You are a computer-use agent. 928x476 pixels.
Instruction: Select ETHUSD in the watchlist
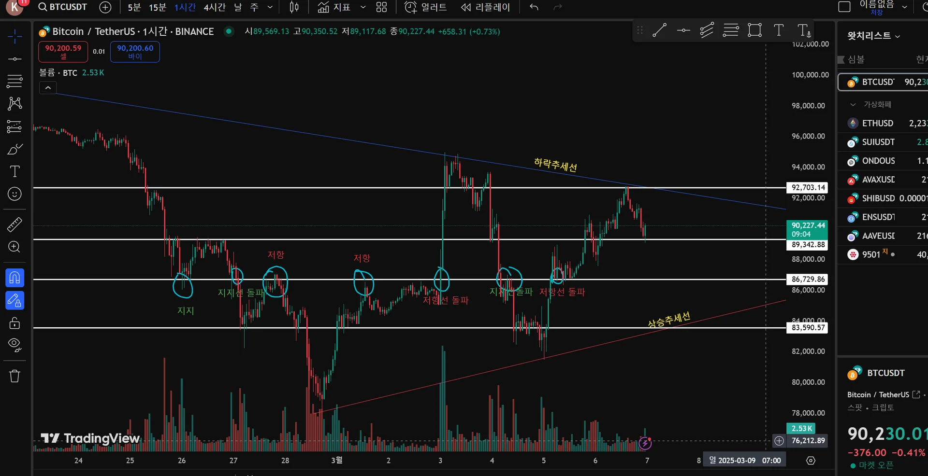[x=883, y=123]
